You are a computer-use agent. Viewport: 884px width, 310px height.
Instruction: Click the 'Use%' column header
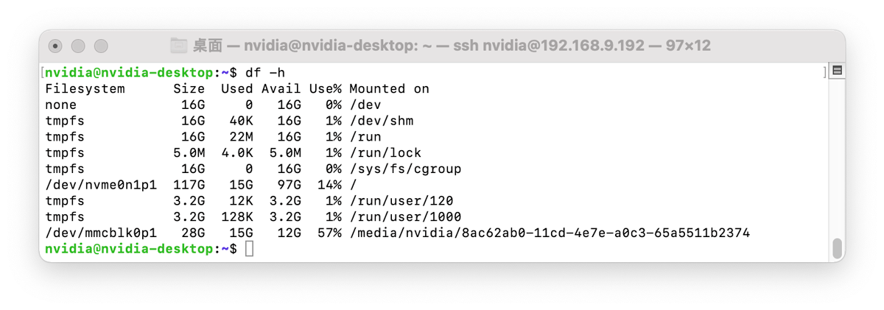click(x=325, y=89)
